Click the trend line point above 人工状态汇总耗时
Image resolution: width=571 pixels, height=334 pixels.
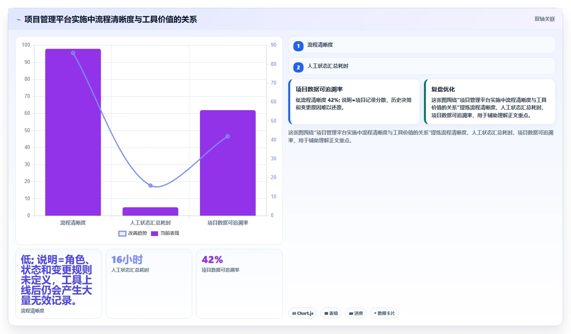[150, 185]
